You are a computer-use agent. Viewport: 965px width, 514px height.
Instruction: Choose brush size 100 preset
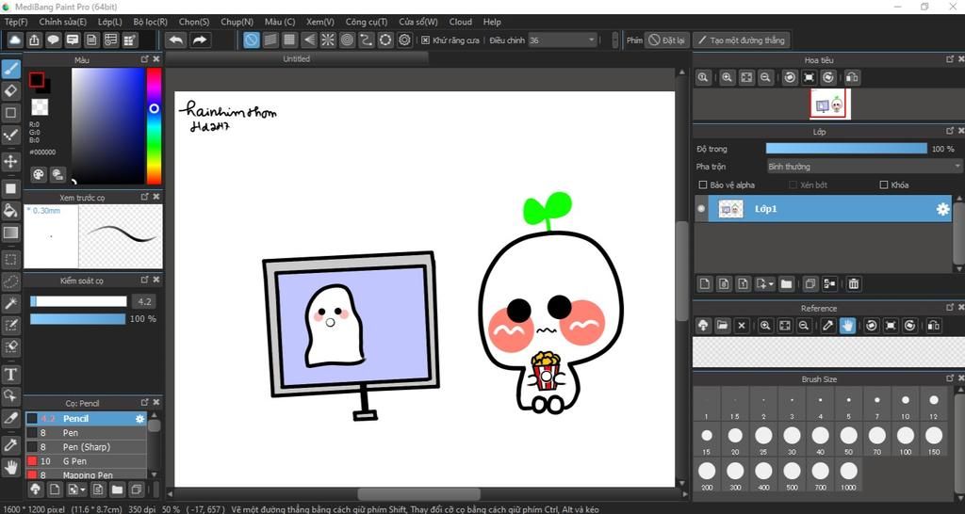906,439
